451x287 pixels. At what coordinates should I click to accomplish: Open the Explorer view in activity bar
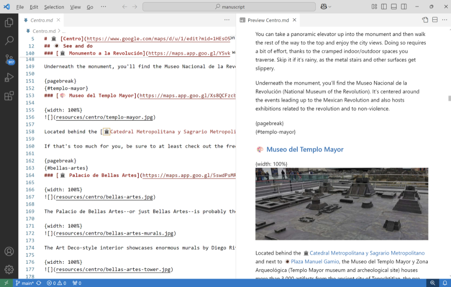click(9, 22)
